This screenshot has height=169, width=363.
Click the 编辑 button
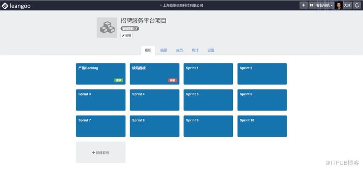coord(127,36)
